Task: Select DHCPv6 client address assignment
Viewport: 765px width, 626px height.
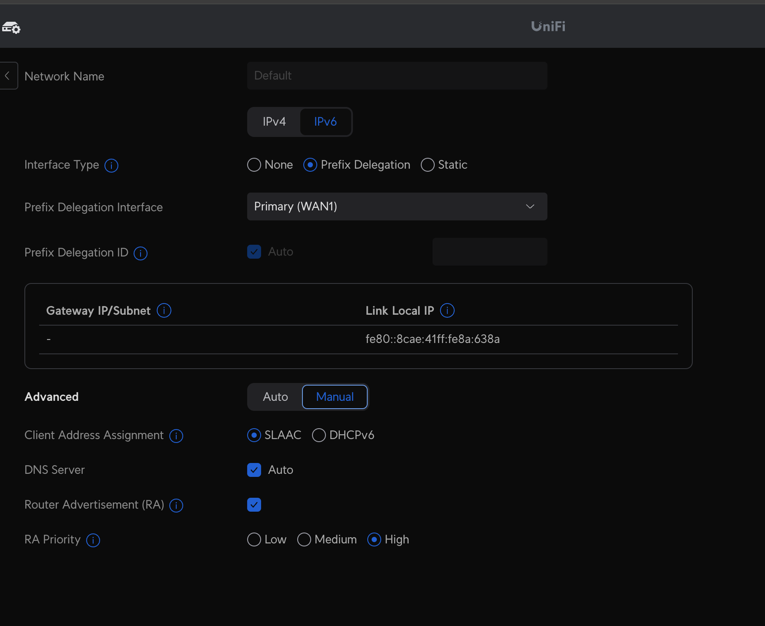Action: pyautogui.click(x=319, y=435)
